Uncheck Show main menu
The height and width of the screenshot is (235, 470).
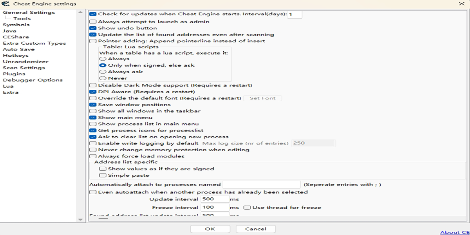click(93, 117)
